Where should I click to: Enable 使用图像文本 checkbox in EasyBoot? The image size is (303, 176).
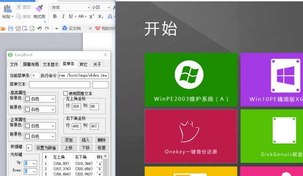click(66, 93)
